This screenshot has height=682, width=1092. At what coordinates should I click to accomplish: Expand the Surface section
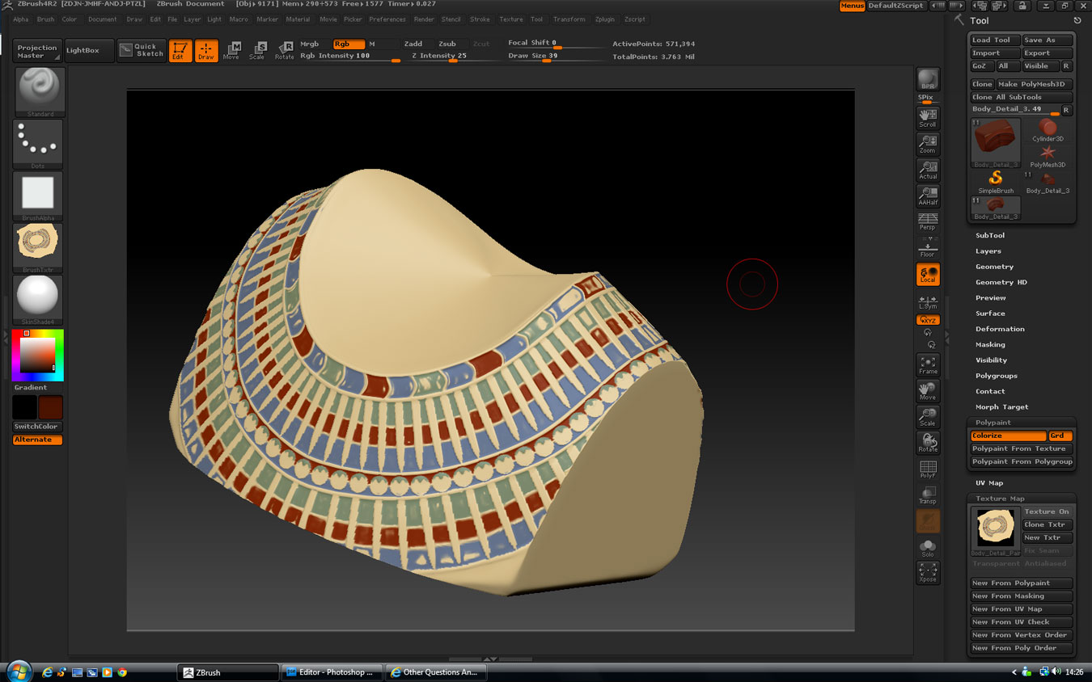990,314
